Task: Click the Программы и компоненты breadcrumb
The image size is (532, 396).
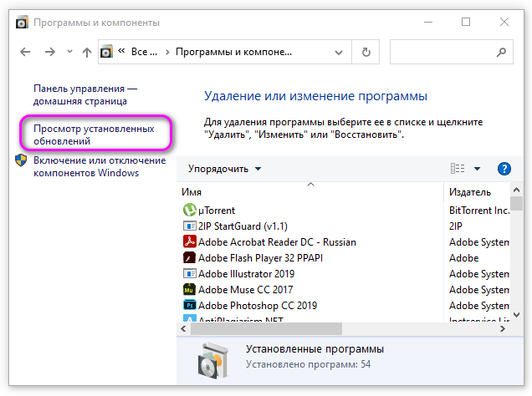Action: point(233,52)
